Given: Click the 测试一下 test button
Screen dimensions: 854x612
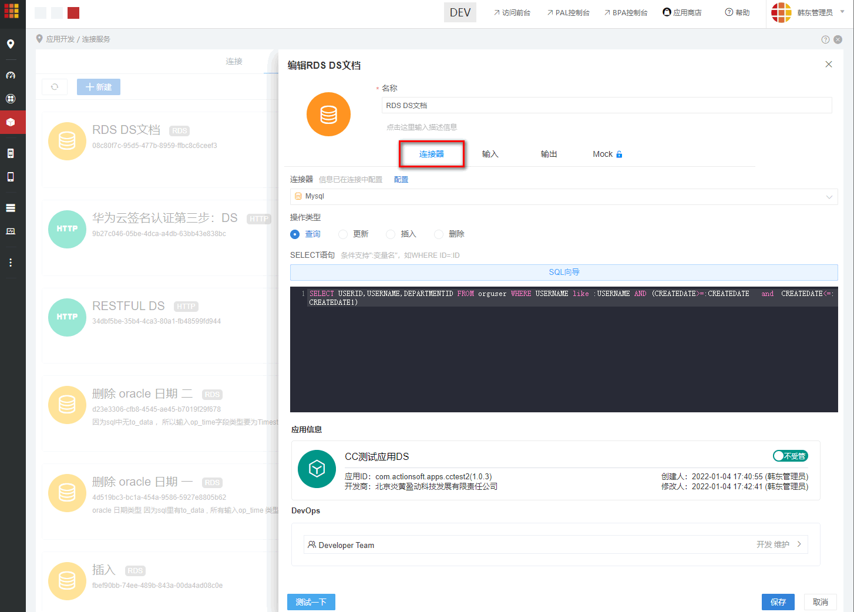Looking at the screenshot, I should (x=311, y=601).
